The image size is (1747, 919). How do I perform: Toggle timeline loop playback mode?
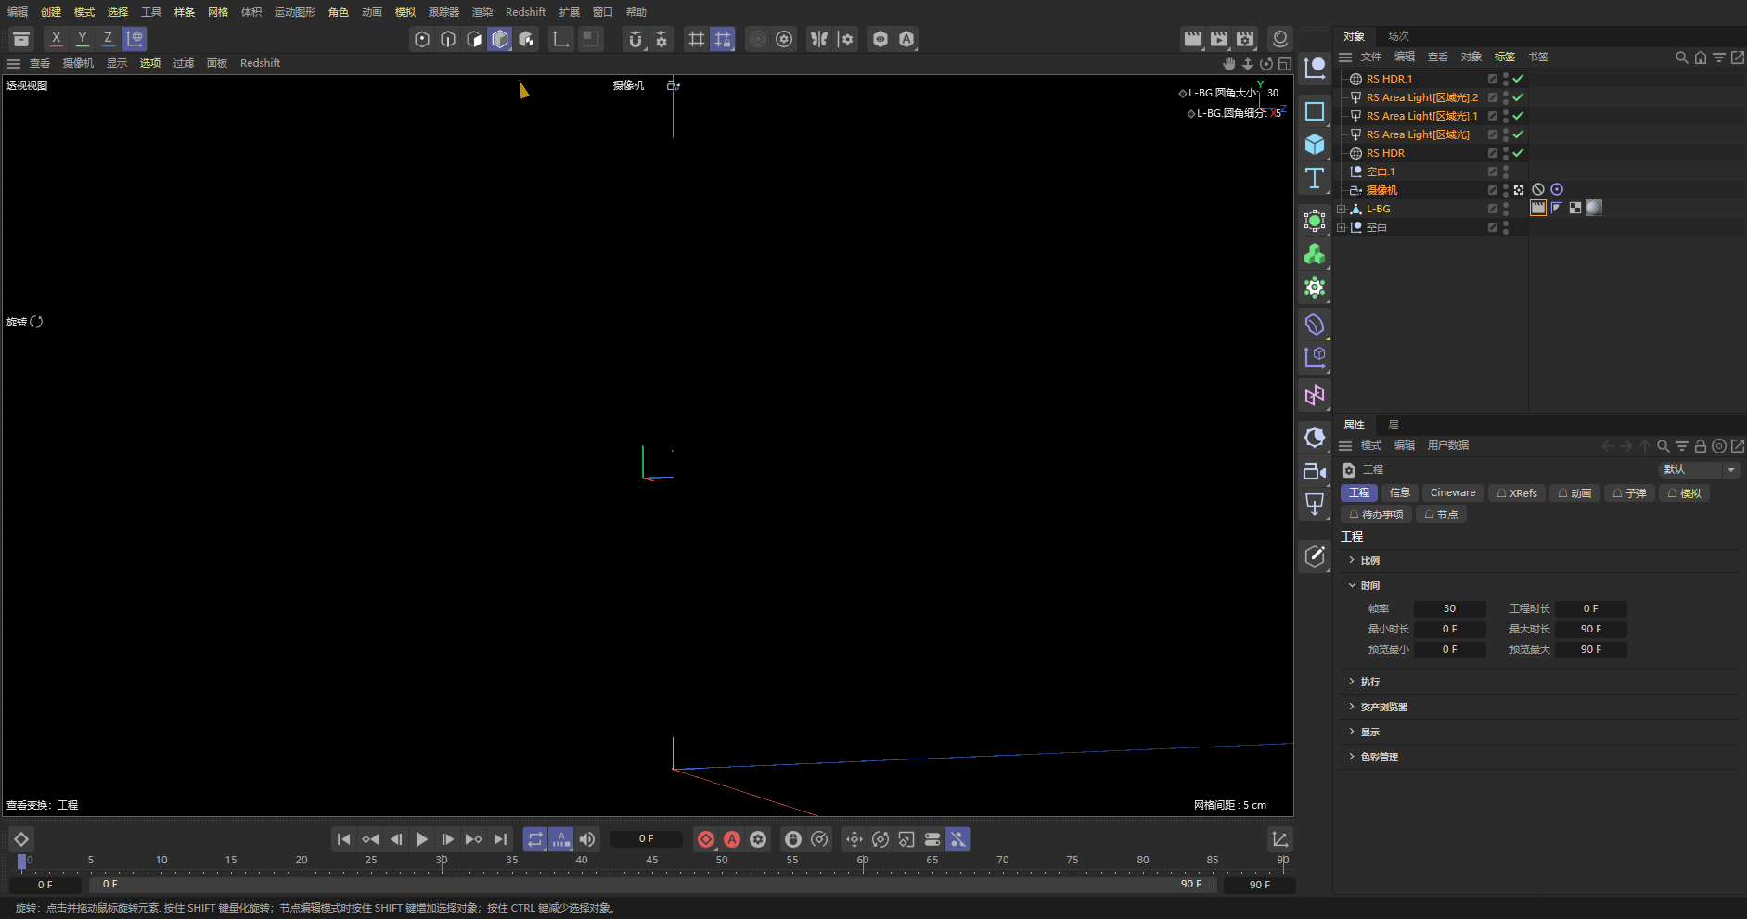[535, 839]
